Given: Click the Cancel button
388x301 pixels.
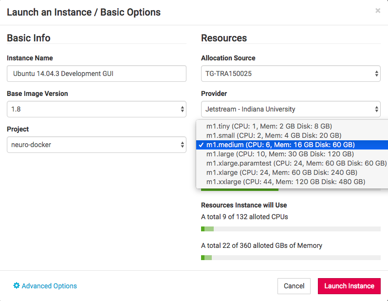Looking at the screenshot, I should click(x=294, y=286).
